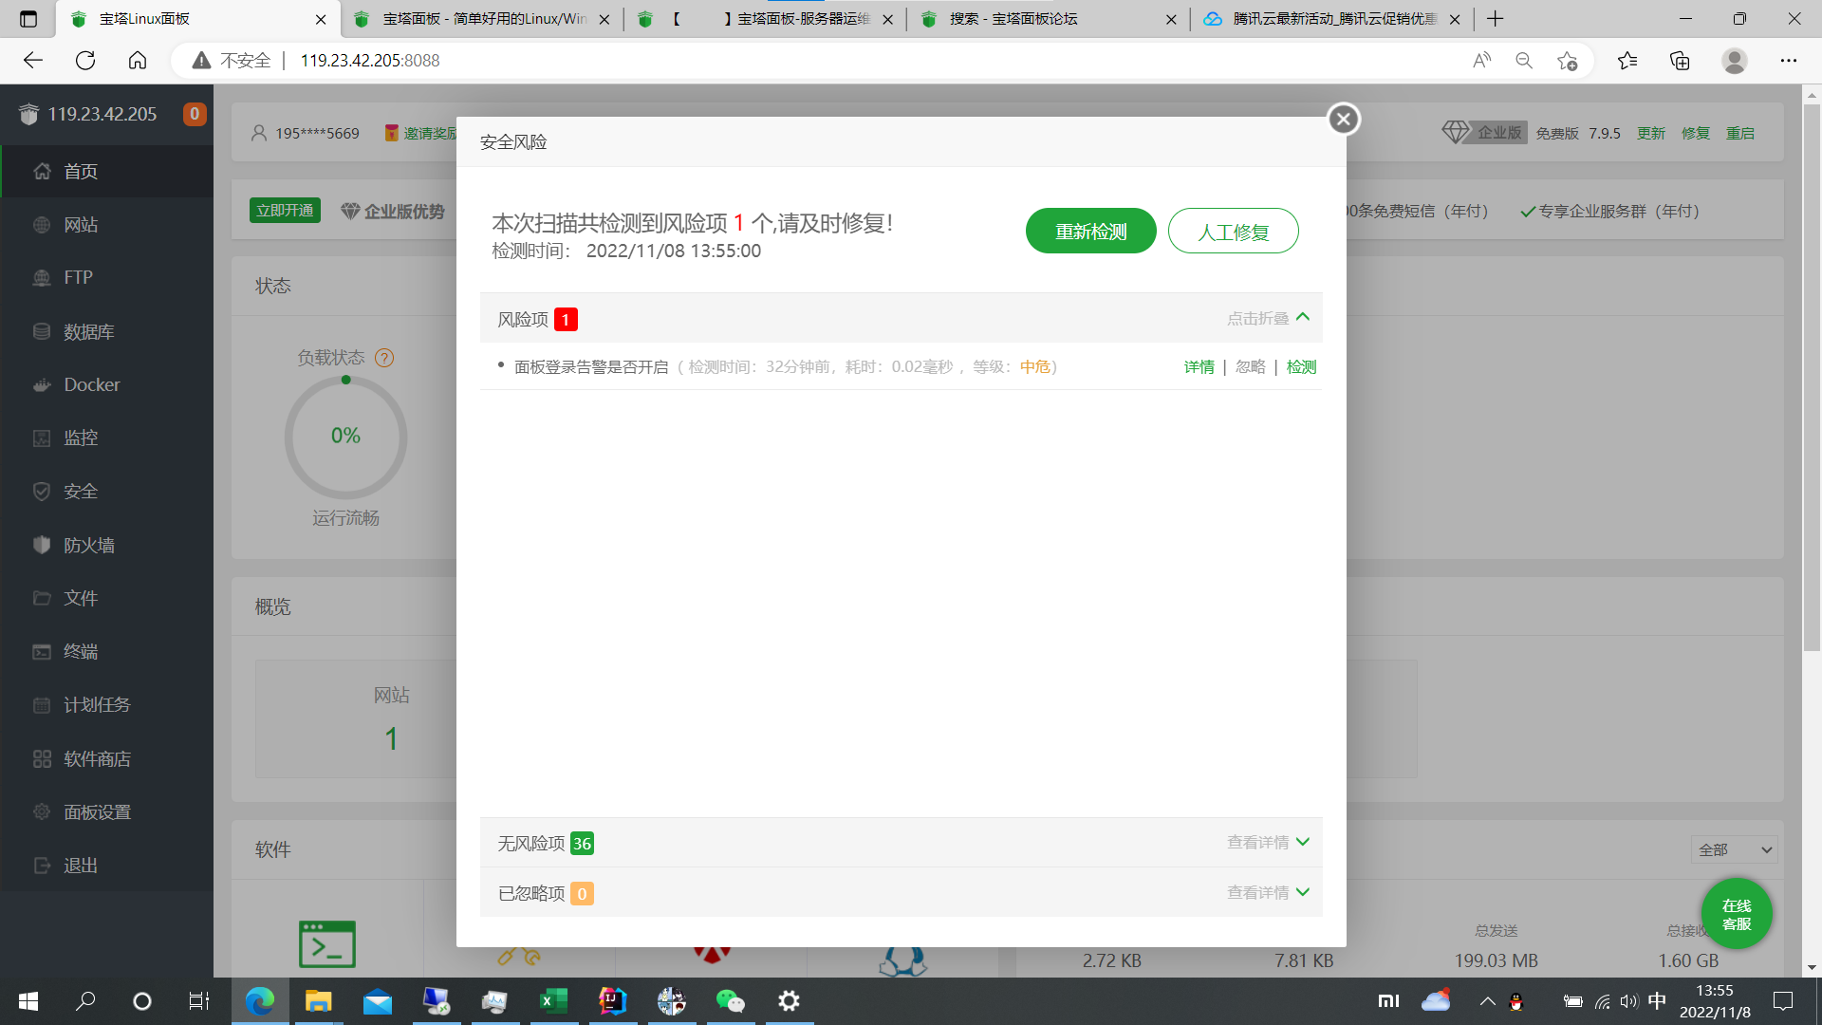Click the read aloud icon
The width and height of the screenshot is (1822, 1025).
1481,61
